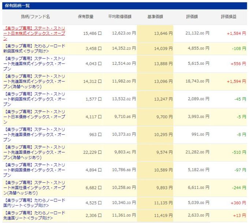
Task: Select the 3,458 口 quantity cell
Action: (93, 48)
